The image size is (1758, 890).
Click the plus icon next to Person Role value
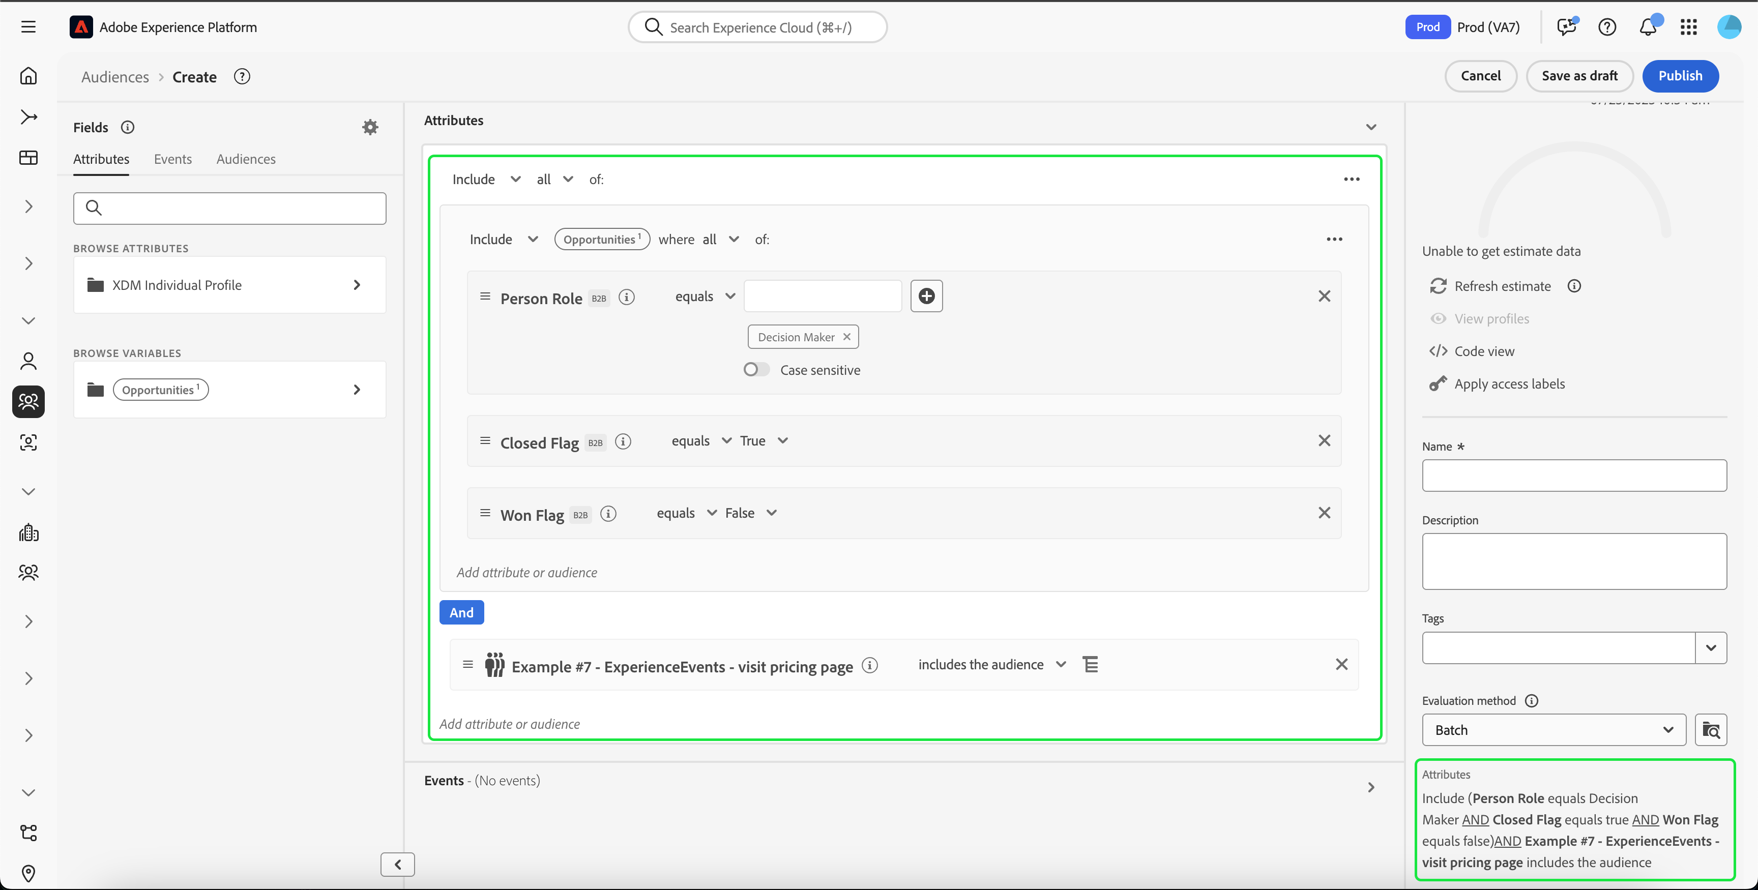[x=926, y=296]
